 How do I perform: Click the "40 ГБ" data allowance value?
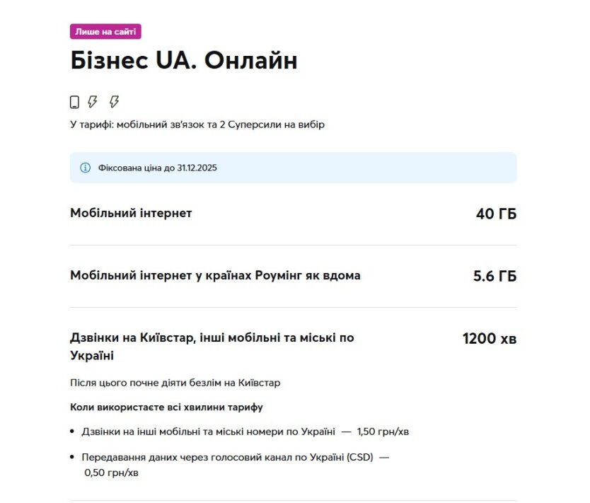coord(496,214)
